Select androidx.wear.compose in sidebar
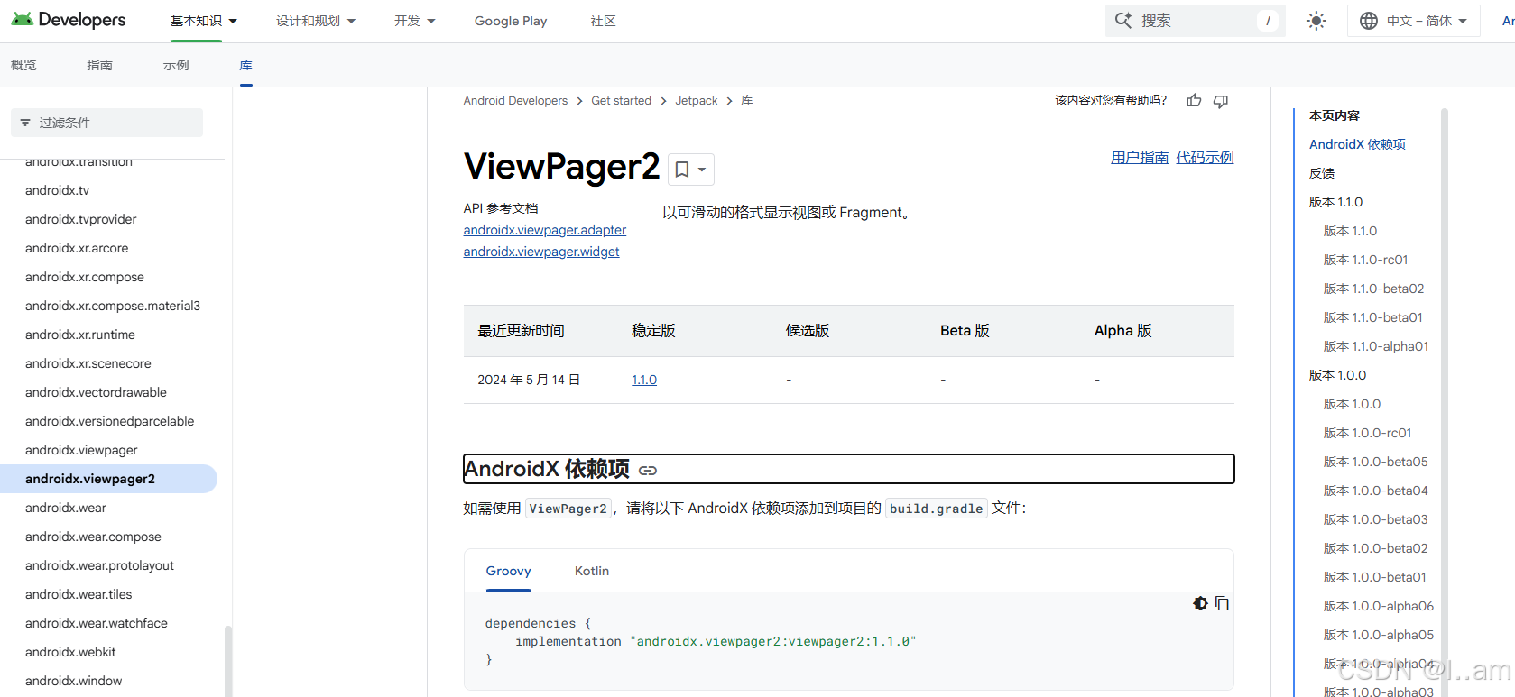 coord(93,537)
